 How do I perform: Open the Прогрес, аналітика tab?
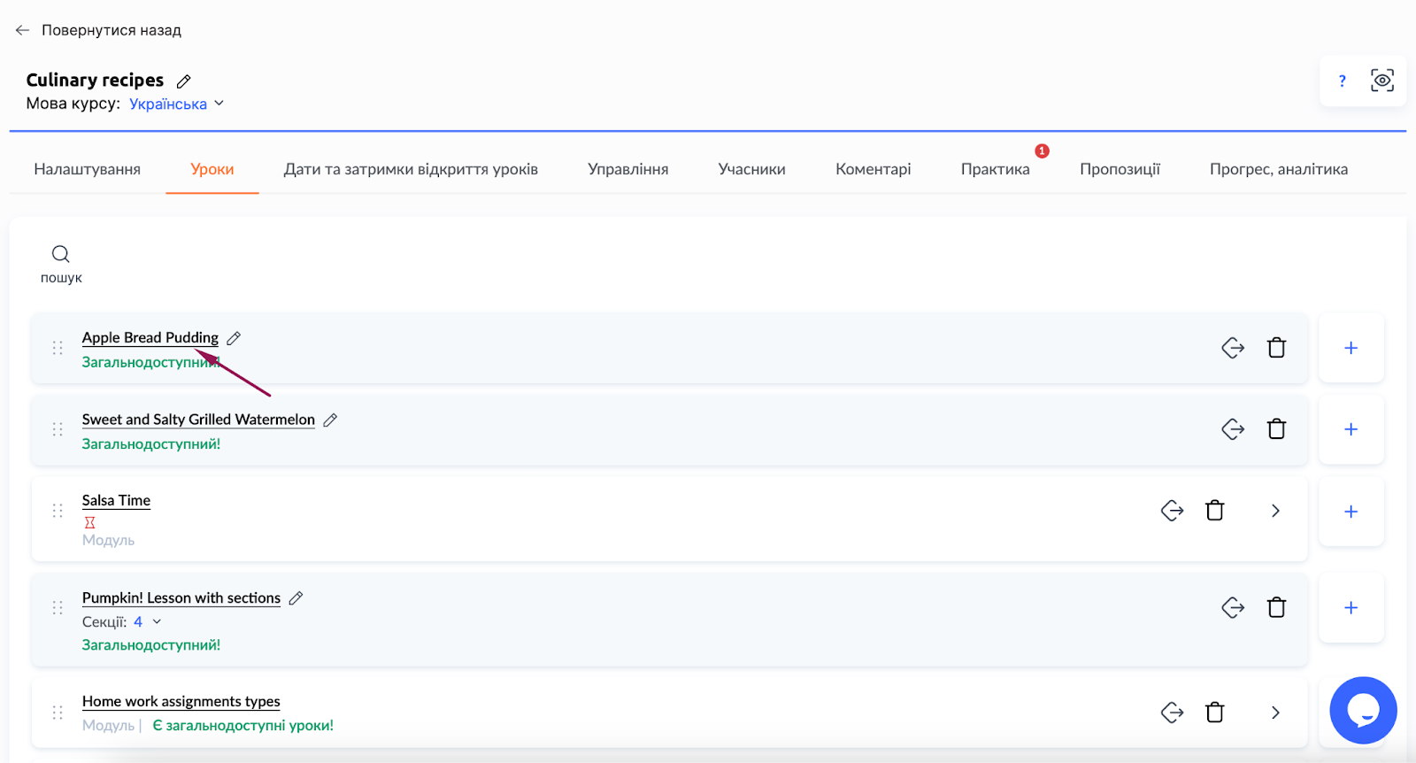click(1278, 169)
